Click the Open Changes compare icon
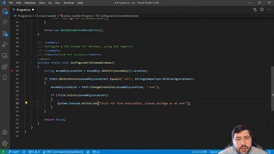The image size is (274, 154). (255, 9)
